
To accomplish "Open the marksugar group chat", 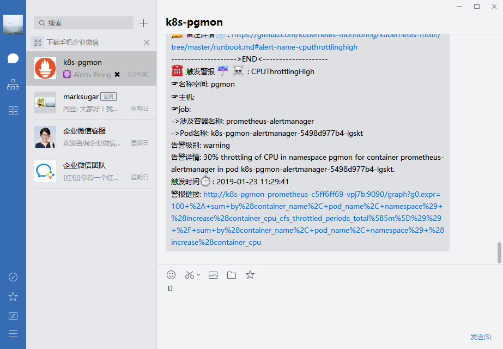I will [x=92, y=103].
